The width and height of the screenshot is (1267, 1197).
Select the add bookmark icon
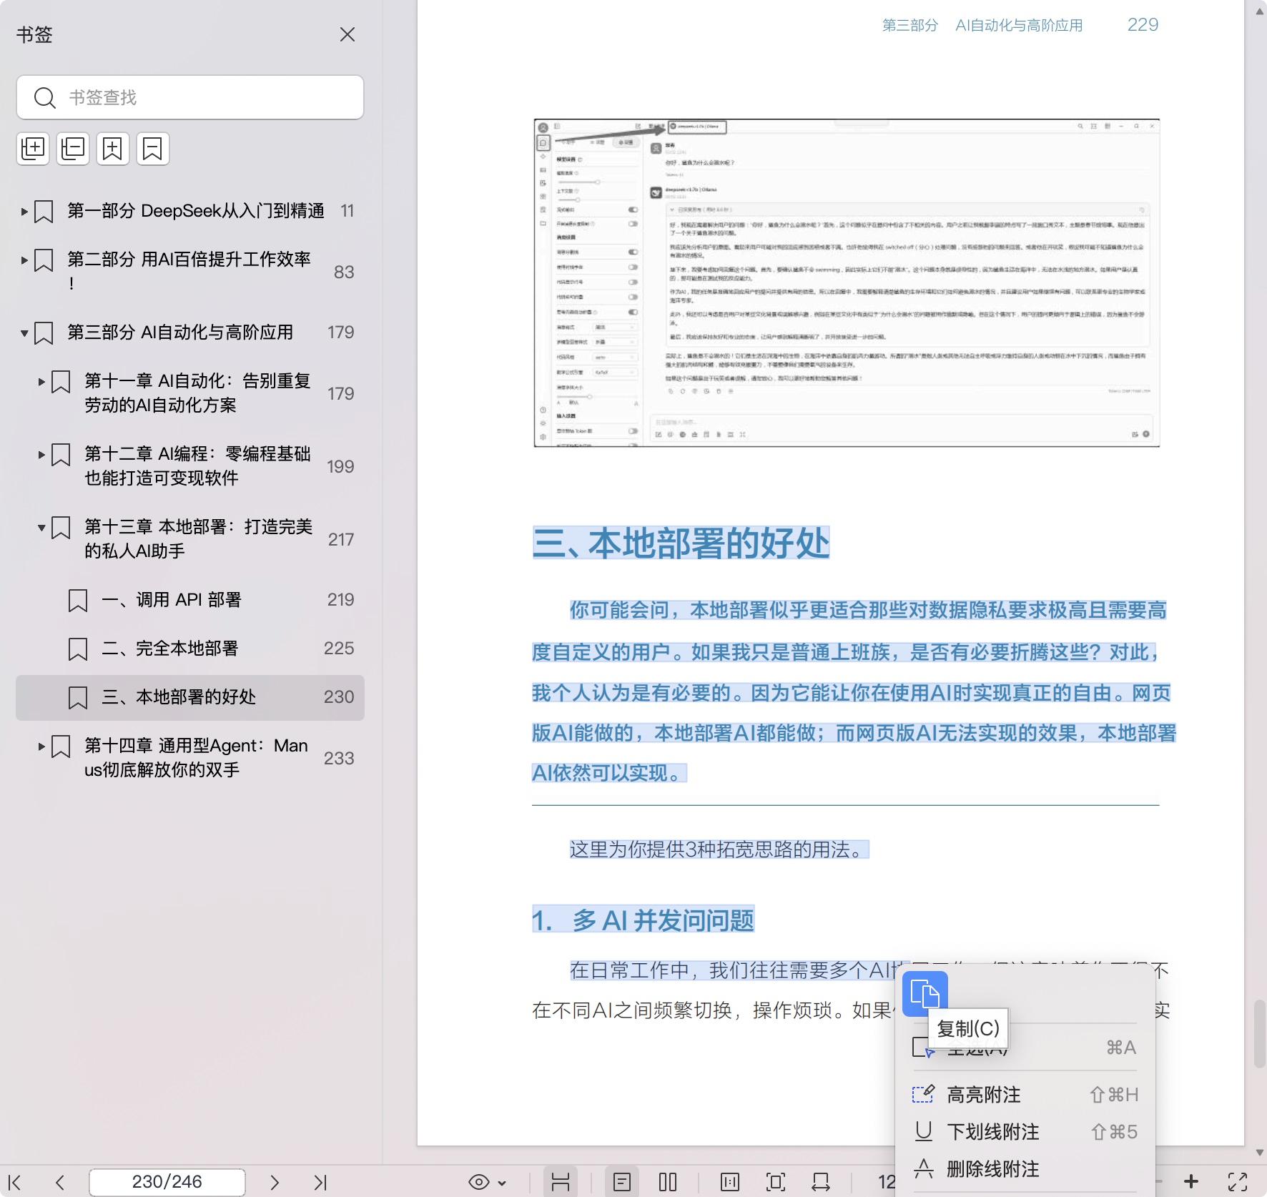[113, 149]
